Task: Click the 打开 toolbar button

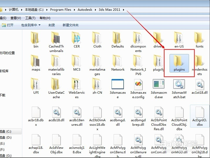Action: click(8, 25)
